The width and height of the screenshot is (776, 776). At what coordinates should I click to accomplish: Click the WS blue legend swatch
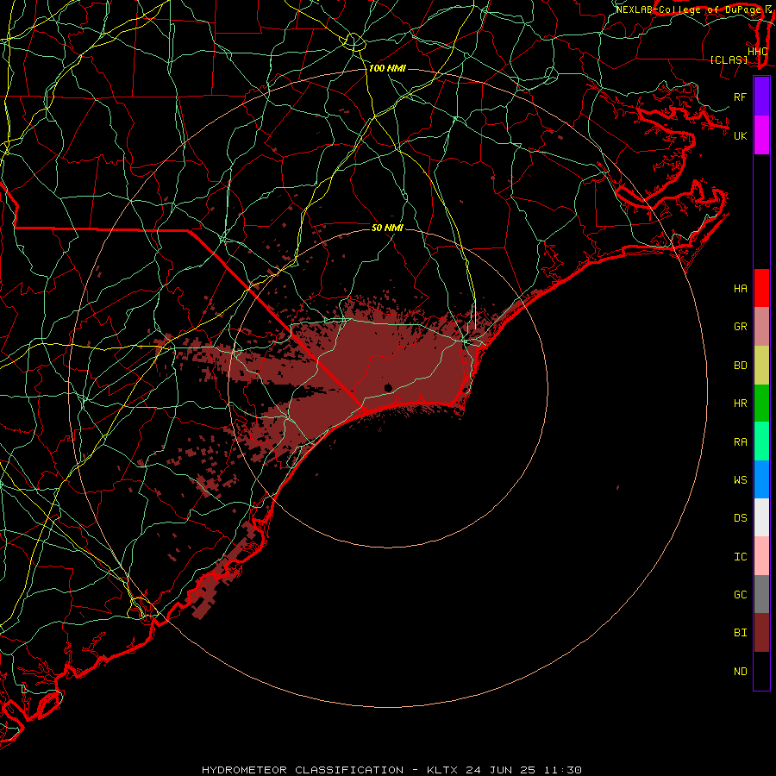(x=761, y=479)
